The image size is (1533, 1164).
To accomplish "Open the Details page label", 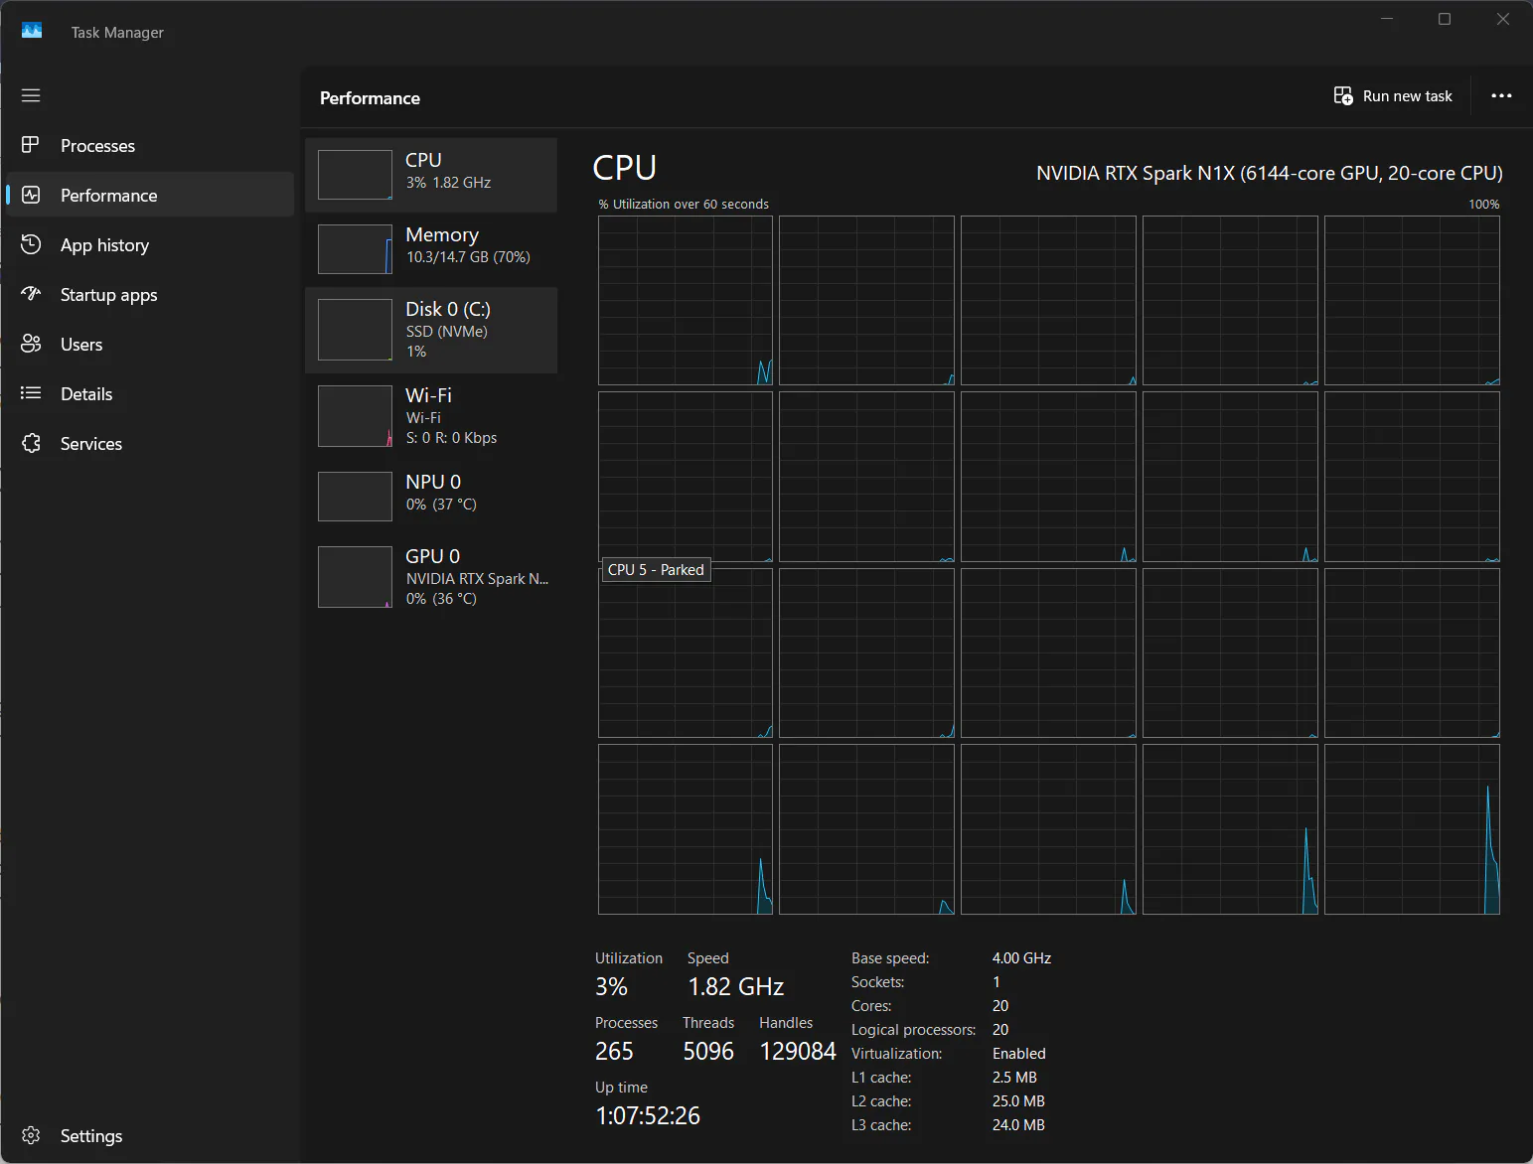I will click(x=86, y=394).
